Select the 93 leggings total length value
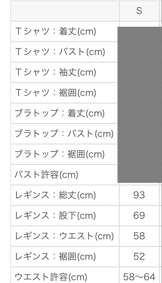Image resolution: width=162 pixels, height=283 pixels. (139, 195)
